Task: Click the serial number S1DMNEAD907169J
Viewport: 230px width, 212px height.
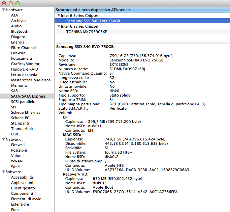Action: [127, 69]
